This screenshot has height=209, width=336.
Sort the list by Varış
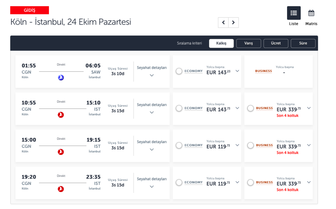coord(248,43)
